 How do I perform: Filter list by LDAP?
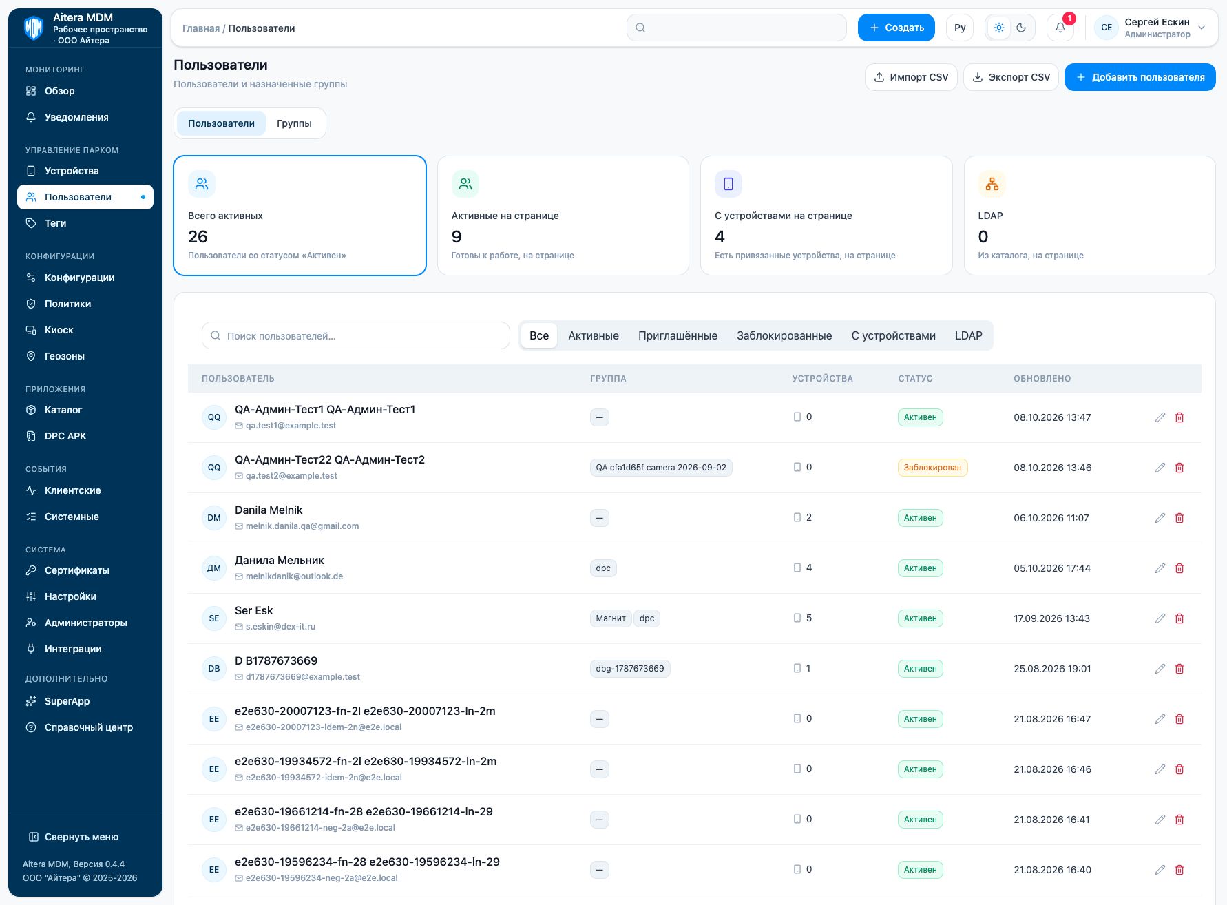968,335
